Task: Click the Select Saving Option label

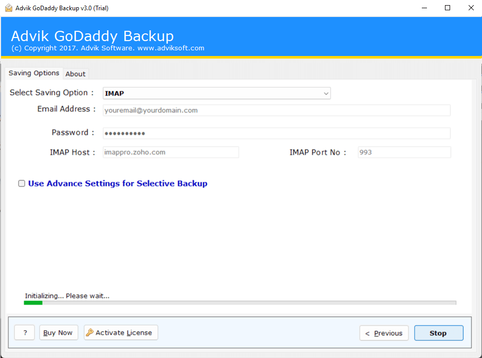Action: [x=51, y=93]
